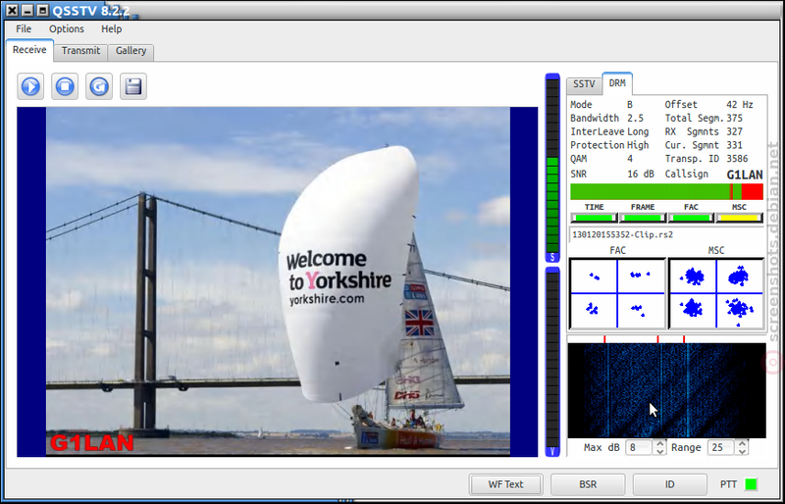Switch to the Transmit tab
Screen dimensions: 785x504
tap(80, 51)
